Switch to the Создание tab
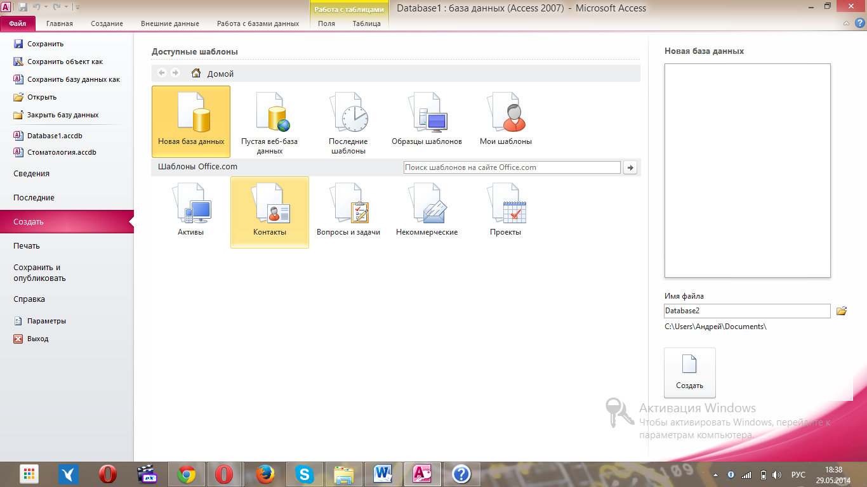The height and width of the screenshot is (487, 867). click(x=107, y=23)
